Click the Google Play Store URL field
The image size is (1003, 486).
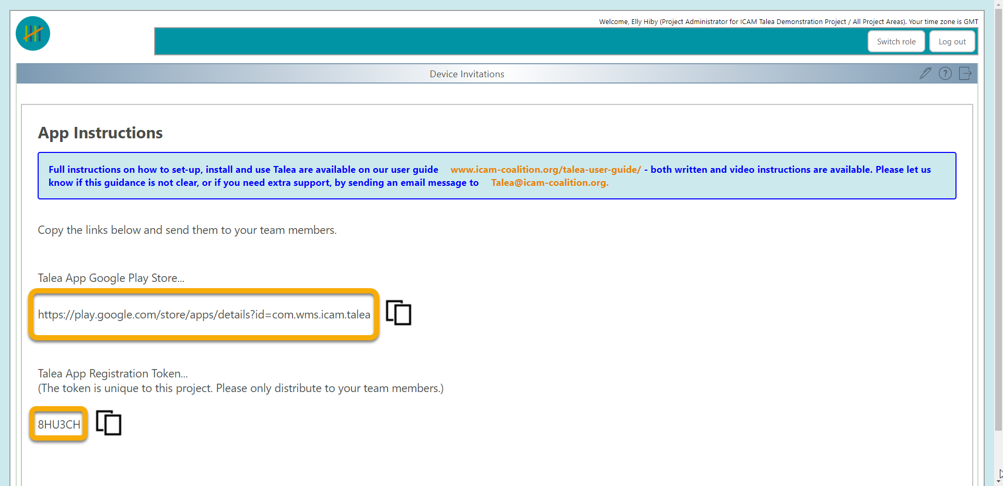click(x=204, y=314)
